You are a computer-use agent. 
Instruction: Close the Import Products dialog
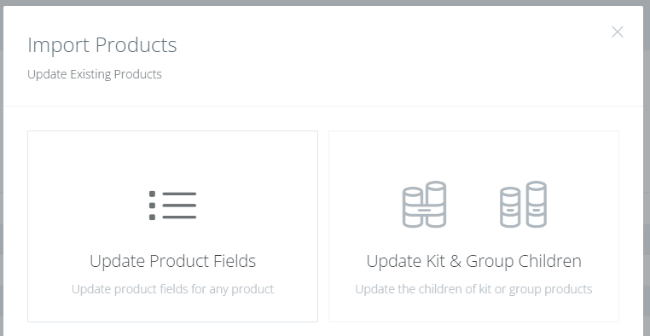(x=618, y=32)
